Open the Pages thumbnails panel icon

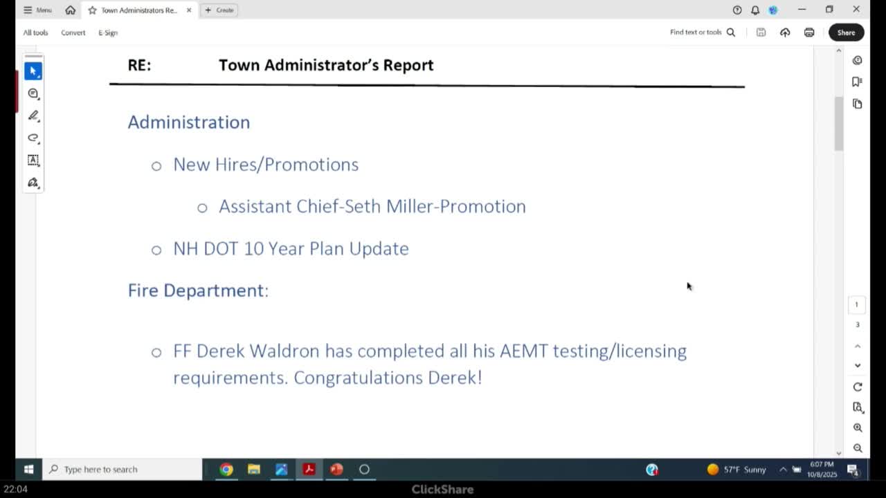click(858, 104)
